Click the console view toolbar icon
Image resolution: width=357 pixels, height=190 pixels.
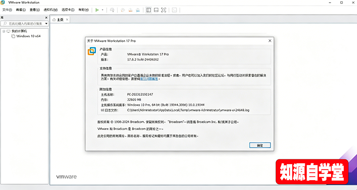click(174, 9)
